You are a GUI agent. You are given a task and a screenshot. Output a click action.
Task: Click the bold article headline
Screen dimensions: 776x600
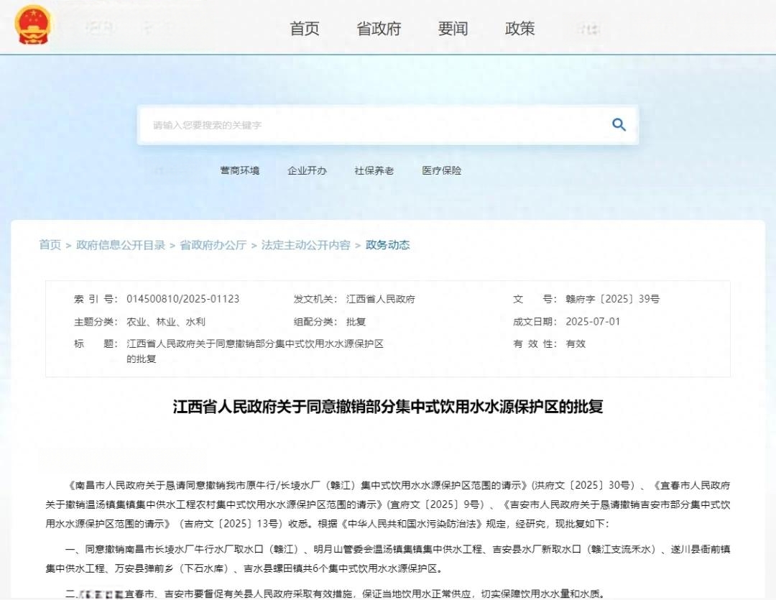[x=388, y=407]
